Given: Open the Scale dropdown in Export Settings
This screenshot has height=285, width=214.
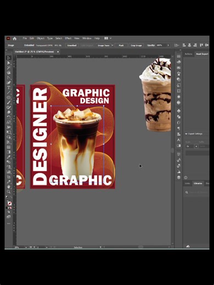Looking at the screenshot, I should coord(196,146).
